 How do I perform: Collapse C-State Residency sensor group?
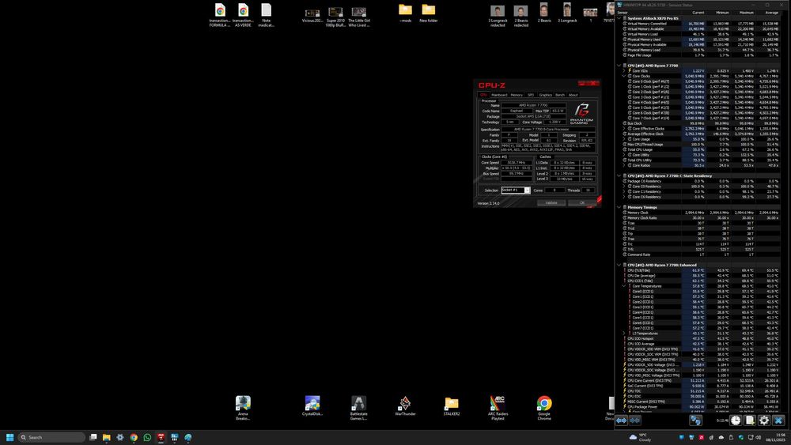point(619,176)
